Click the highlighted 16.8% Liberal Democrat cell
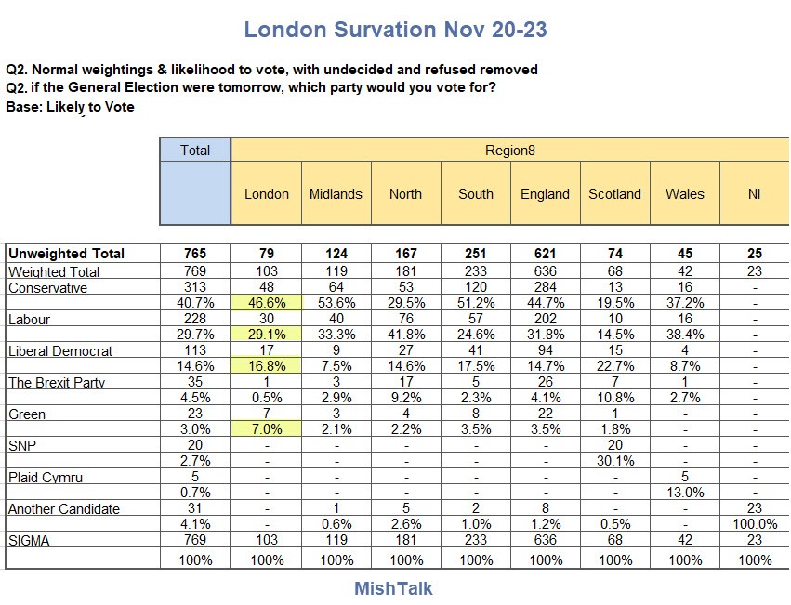Screen dimensions: 791x605 [x=267, y=367]
